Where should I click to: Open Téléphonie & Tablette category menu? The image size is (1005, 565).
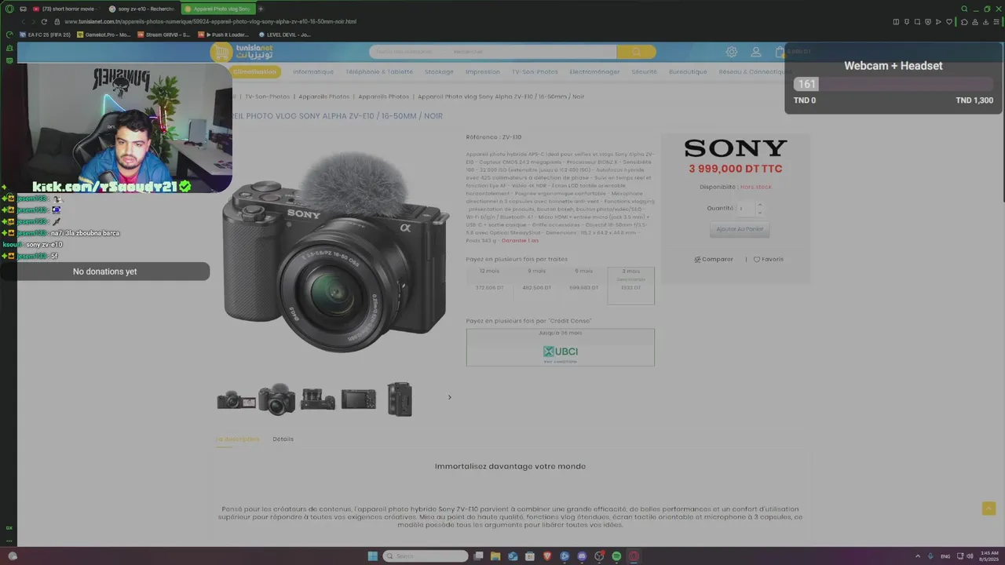[x=379, y=71]
